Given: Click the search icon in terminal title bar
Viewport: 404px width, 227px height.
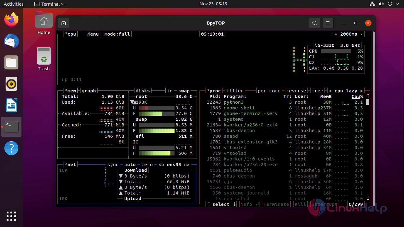Looking at the screenshot, I should pyautogui.click(x=315, y=23).
